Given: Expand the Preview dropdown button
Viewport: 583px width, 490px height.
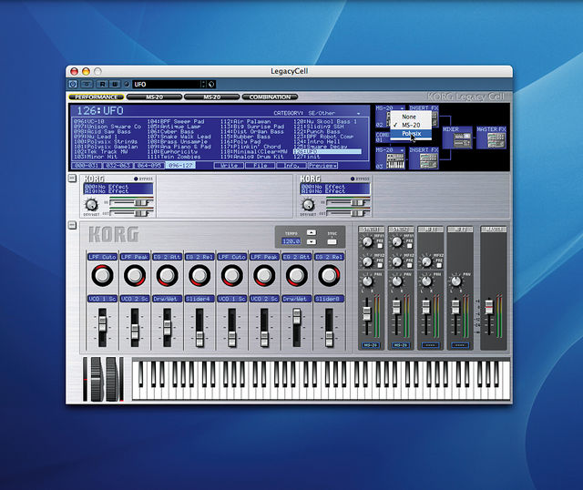Looking at the screenshot, I should click(x=322, y=166).
